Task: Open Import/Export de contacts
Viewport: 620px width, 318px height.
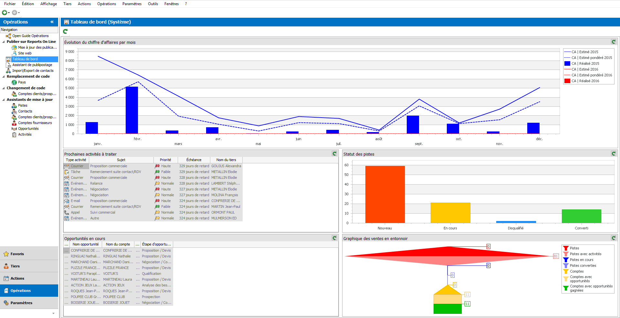Action: pyautogui.click(x=32, y=71)
